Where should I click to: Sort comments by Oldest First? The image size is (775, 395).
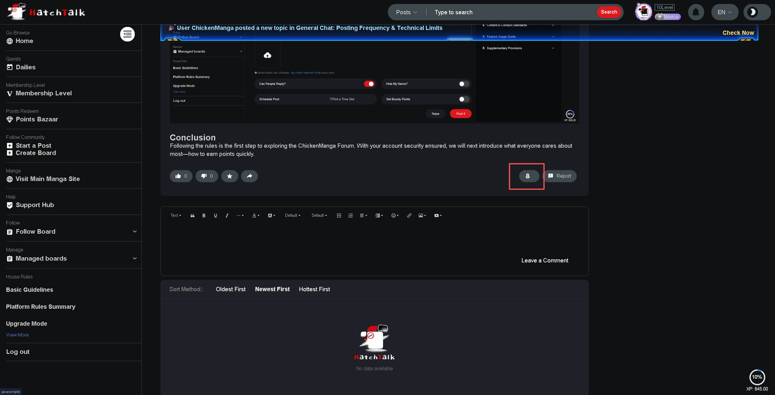point(231,289)
